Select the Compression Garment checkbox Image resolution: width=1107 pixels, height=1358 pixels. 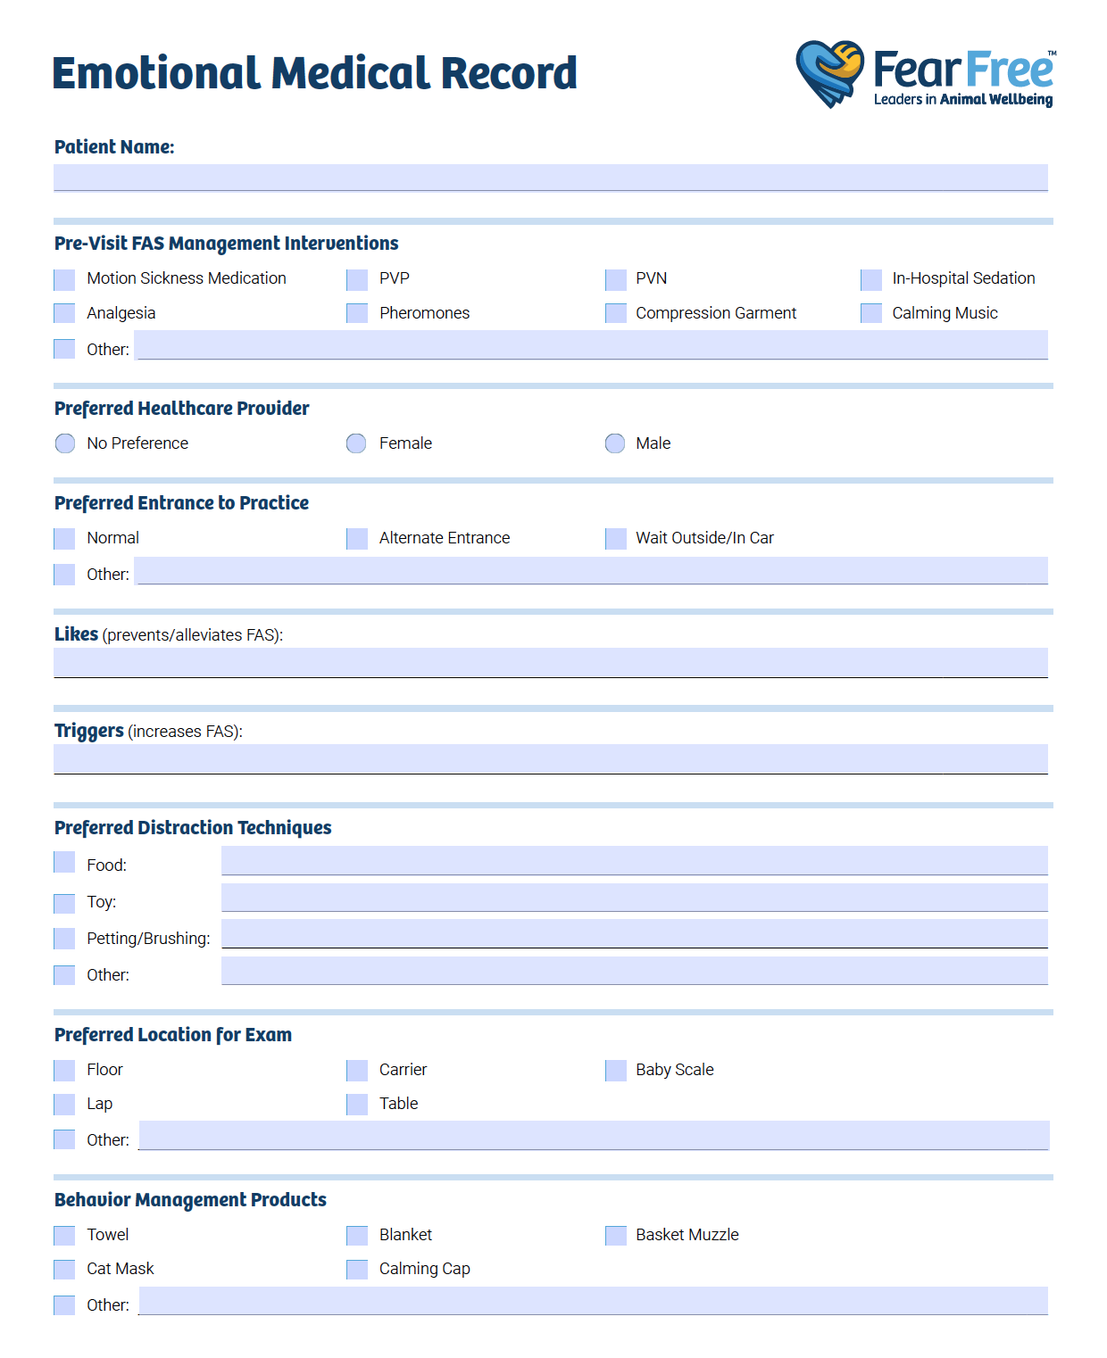coord(615,314)
